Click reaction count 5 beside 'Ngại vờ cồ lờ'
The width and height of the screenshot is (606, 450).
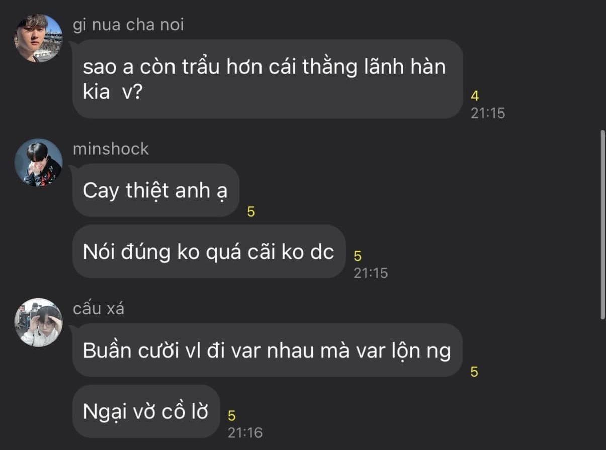point(232,416)
